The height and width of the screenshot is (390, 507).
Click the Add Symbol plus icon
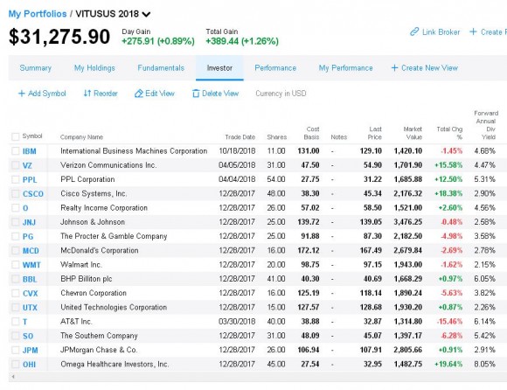coord(22,94)
